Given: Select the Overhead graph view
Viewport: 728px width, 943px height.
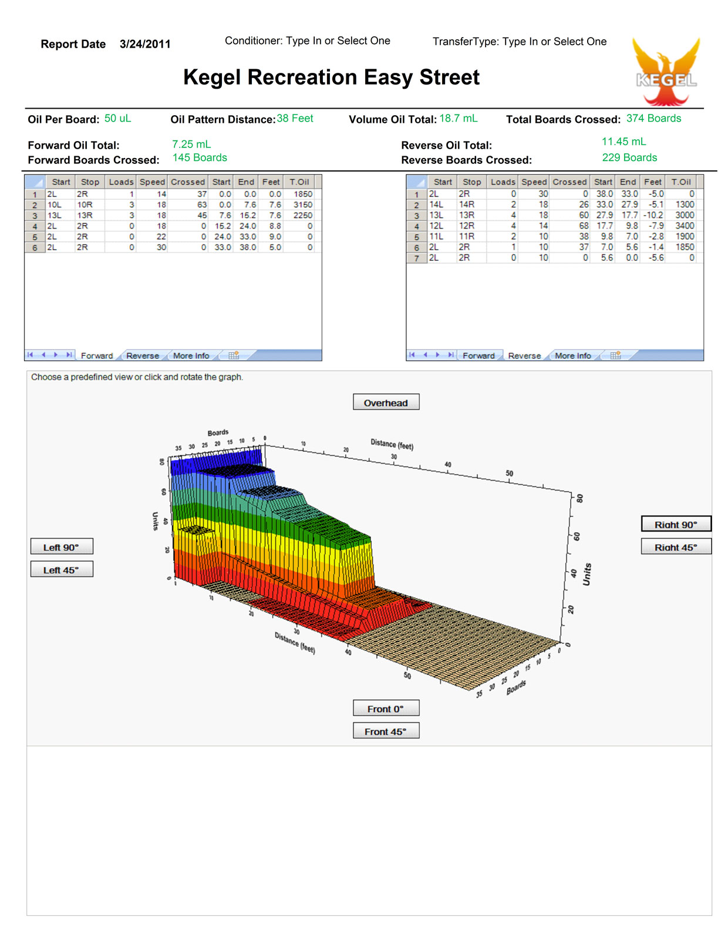Looking at the screenshot, I should (x=386, y=402).
